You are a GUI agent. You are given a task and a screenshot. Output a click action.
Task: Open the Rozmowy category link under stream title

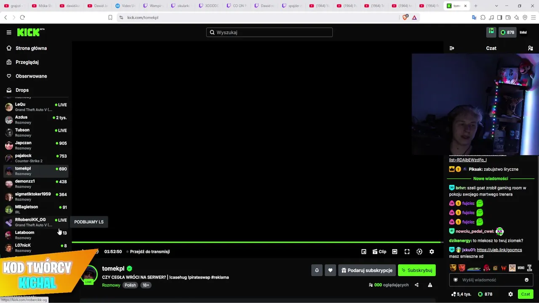(111, 285)
